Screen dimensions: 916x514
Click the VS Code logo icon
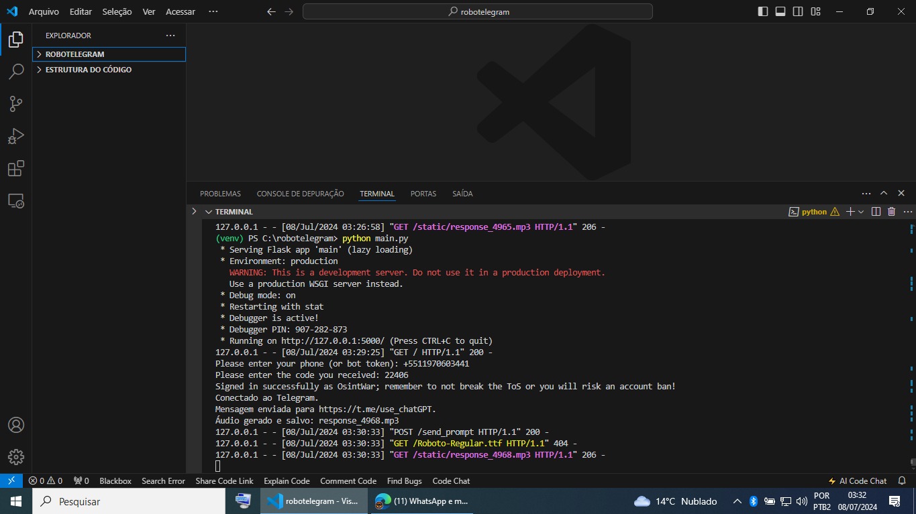[x=12, y=11]
